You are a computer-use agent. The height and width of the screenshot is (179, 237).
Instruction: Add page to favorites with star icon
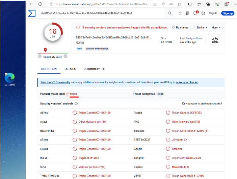pyautogui.click(x=179, y=4)
